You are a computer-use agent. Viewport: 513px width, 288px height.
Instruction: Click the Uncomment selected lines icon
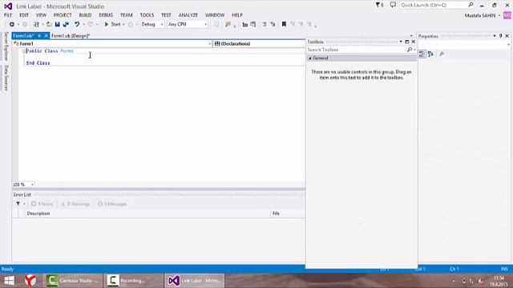(x=253, y=25)
